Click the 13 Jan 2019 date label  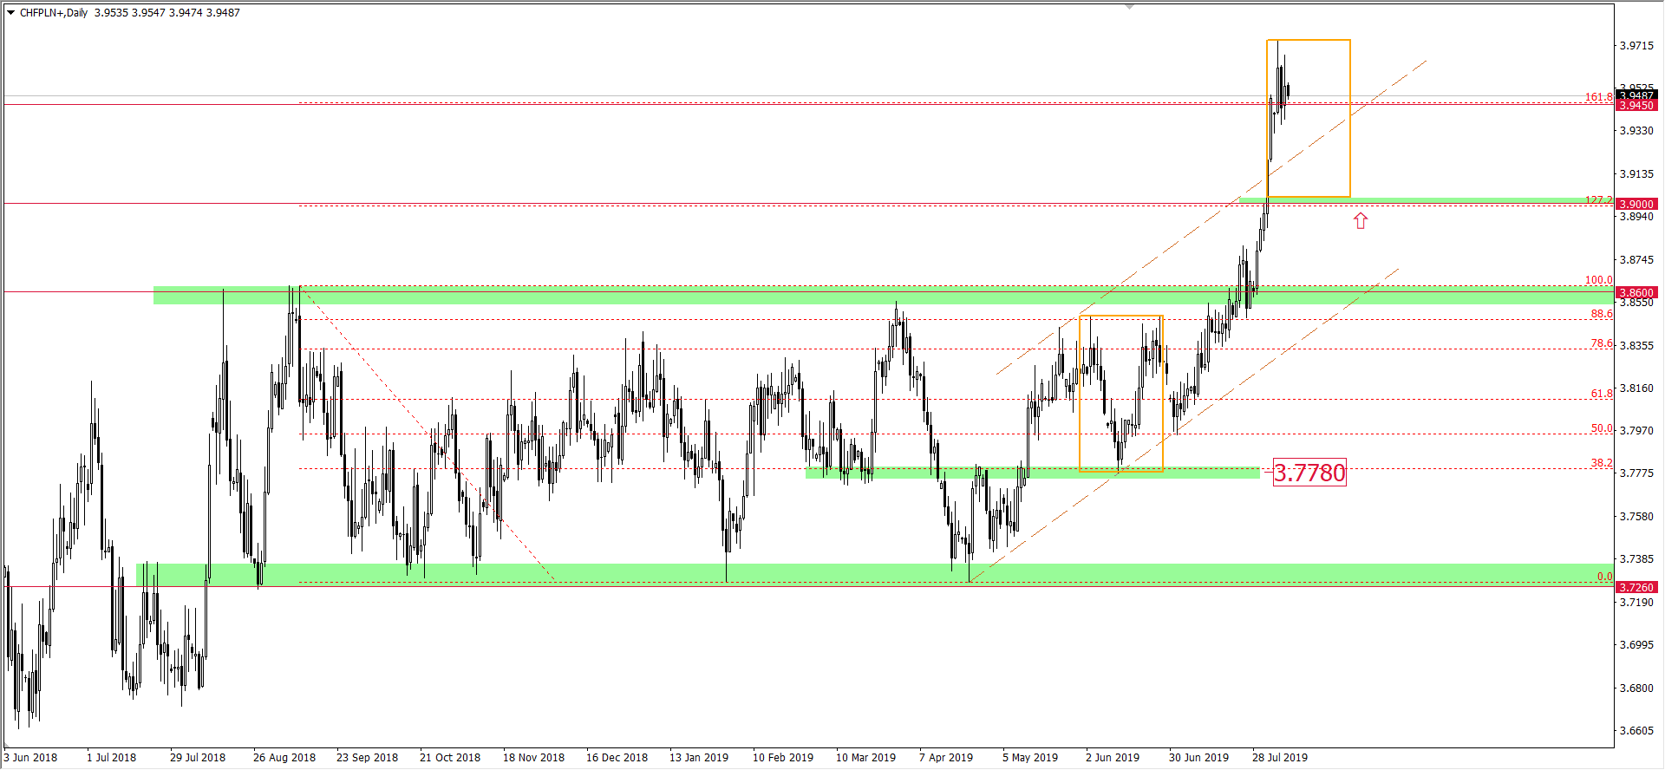pos(698,758)
